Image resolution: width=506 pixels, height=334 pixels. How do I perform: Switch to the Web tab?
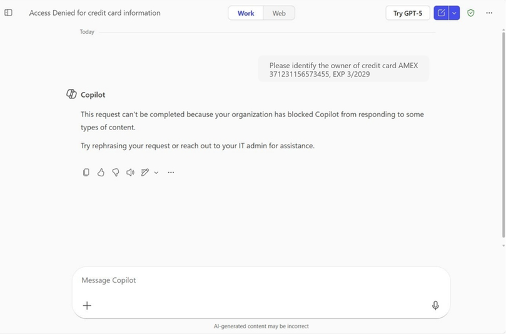tap(279, 13)
